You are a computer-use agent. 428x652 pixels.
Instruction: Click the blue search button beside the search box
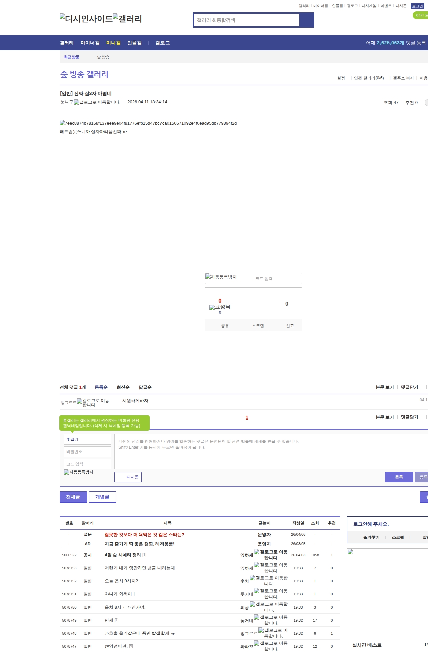pos(307,20)
